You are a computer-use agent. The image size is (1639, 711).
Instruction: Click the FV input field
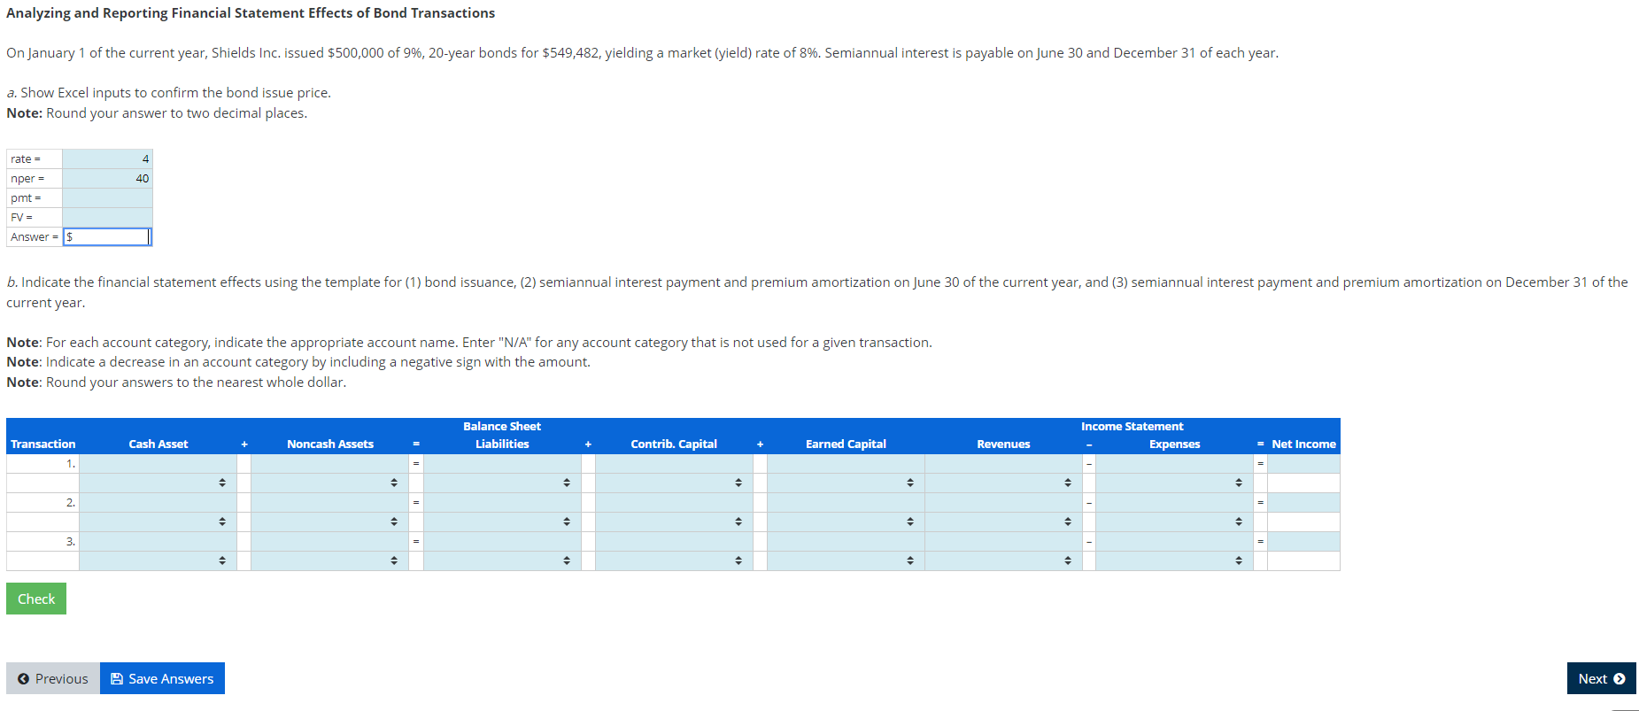coord(107,217)
